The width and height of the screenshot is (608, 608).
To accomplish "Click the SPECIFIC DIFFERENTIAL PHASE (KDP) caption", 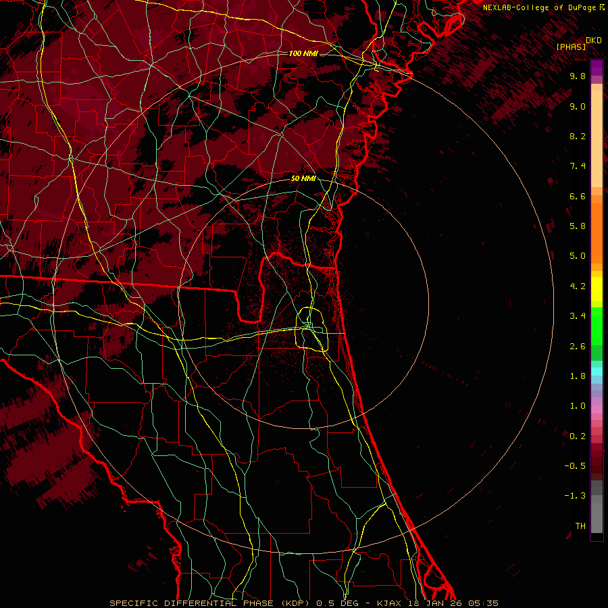I will [209, 603].
